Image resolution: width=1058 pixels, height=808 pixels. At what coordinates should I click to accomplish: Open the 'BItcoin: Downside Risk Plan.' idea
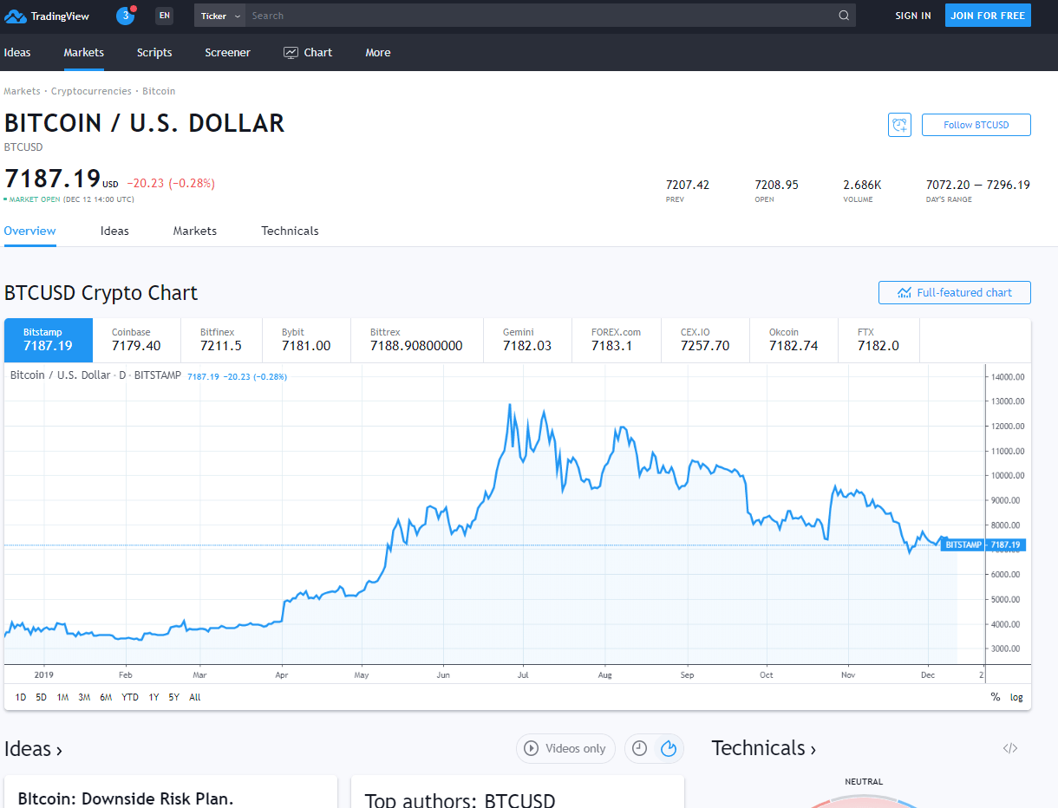(x=126, y=798)
